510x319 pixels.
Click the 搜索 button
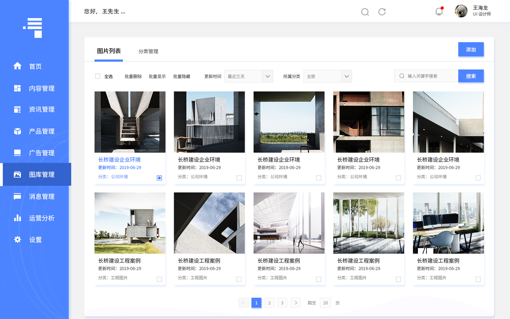(471, 76)
